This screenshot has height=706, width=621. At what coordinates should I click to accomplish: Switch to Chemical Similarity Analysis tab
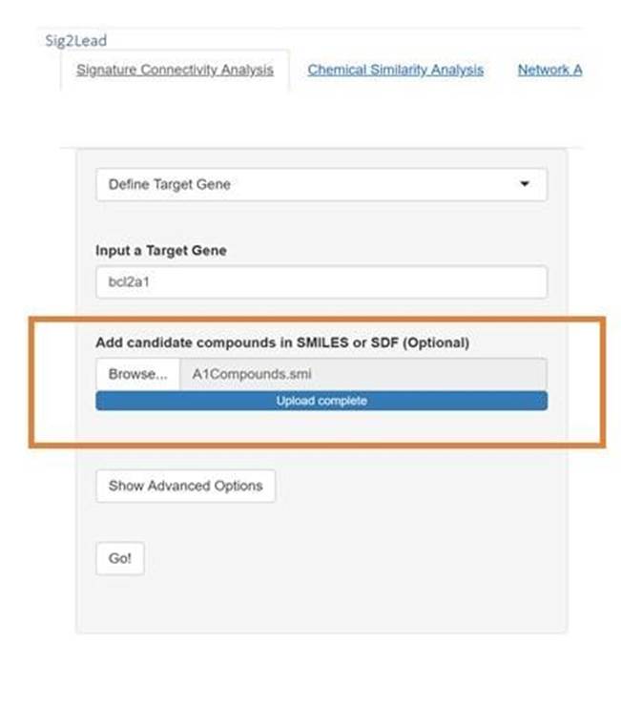(395, 70)
